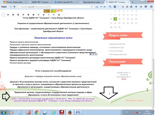Click the uCoz admin bar search magnifier icon
This screenshot has width=155, height=115.
click(49, 15)
